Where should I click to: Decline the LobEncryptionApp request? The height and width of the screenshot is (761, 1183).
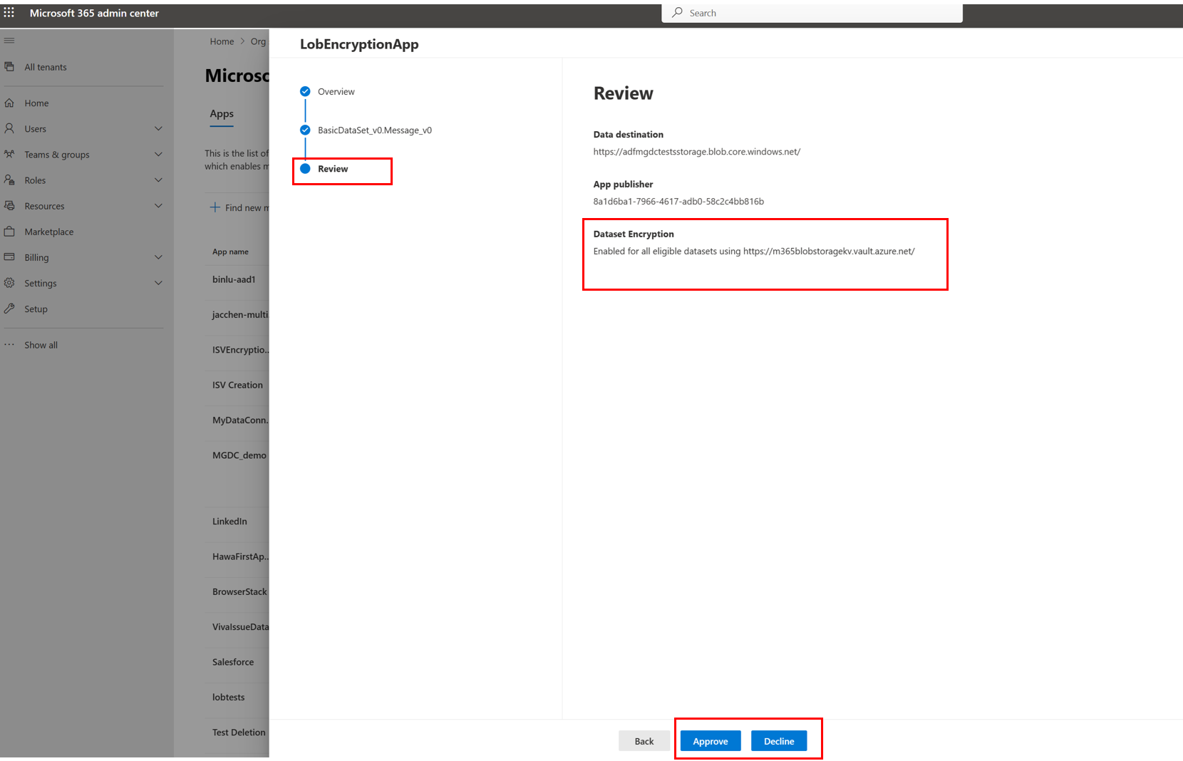[x=779, y=740]
